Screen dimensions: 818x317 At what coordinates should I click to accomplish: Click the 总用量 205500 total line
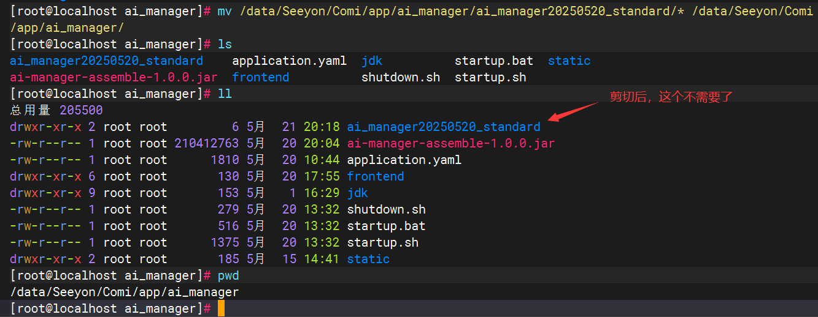point(56,110)
